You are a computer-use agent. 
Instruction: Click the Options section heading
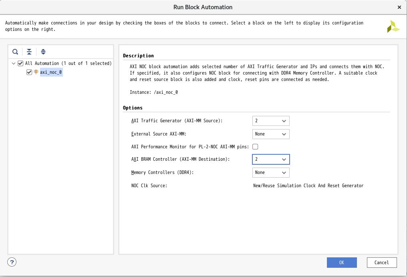click(x=133, y=108)
